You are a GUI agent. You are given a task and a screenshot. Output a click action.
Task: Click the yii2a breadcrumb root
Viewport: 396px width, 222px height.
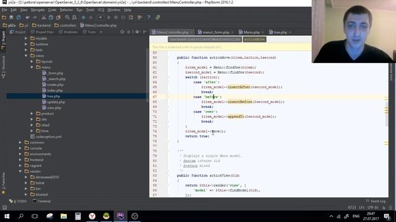coord(9,25)
